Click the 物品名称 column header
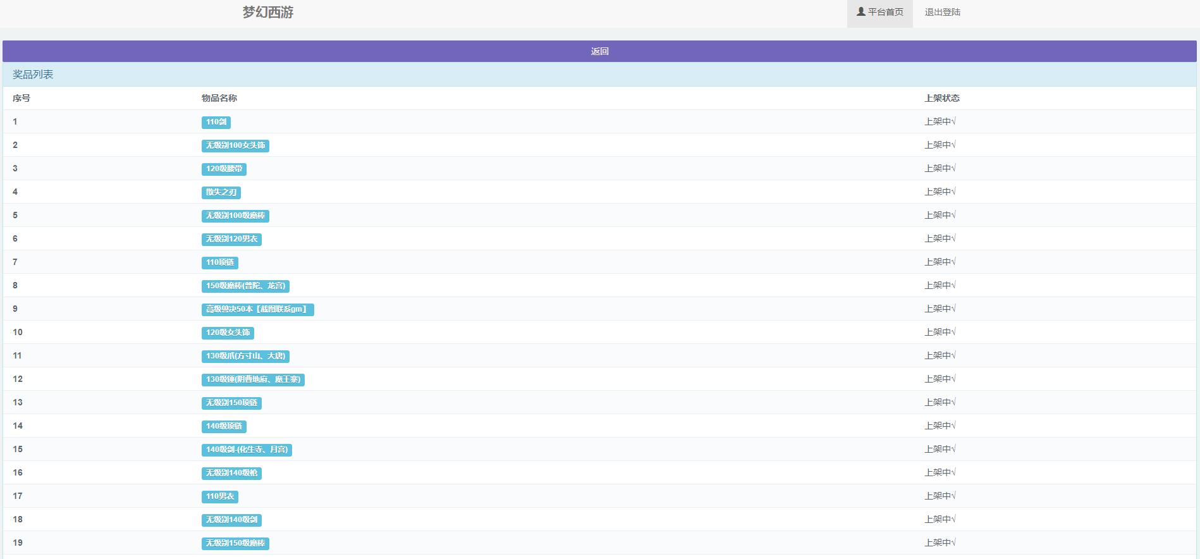 (219, 98)
